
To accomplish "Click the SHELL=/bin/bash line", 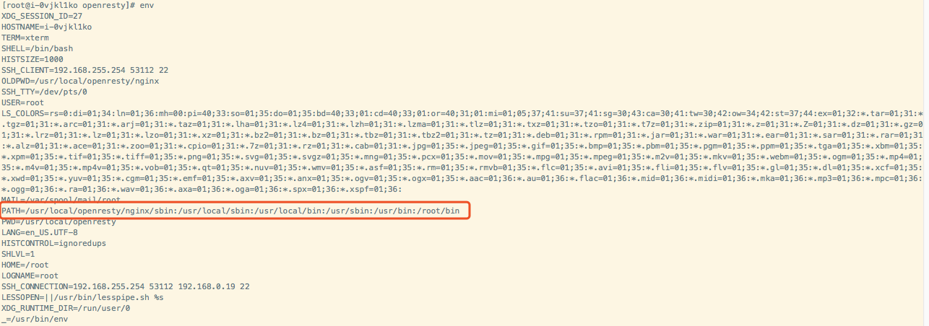I will (x=37, y=48).
